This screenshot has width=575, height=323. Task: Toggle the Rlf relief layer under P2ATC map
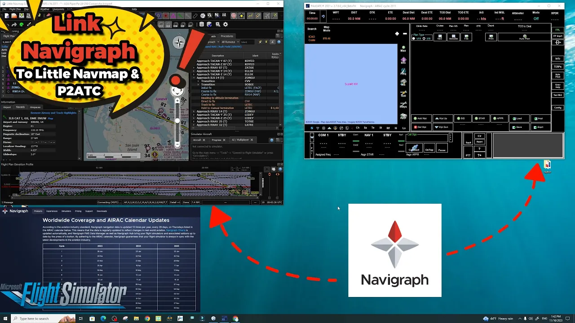(x=388, y=128)
